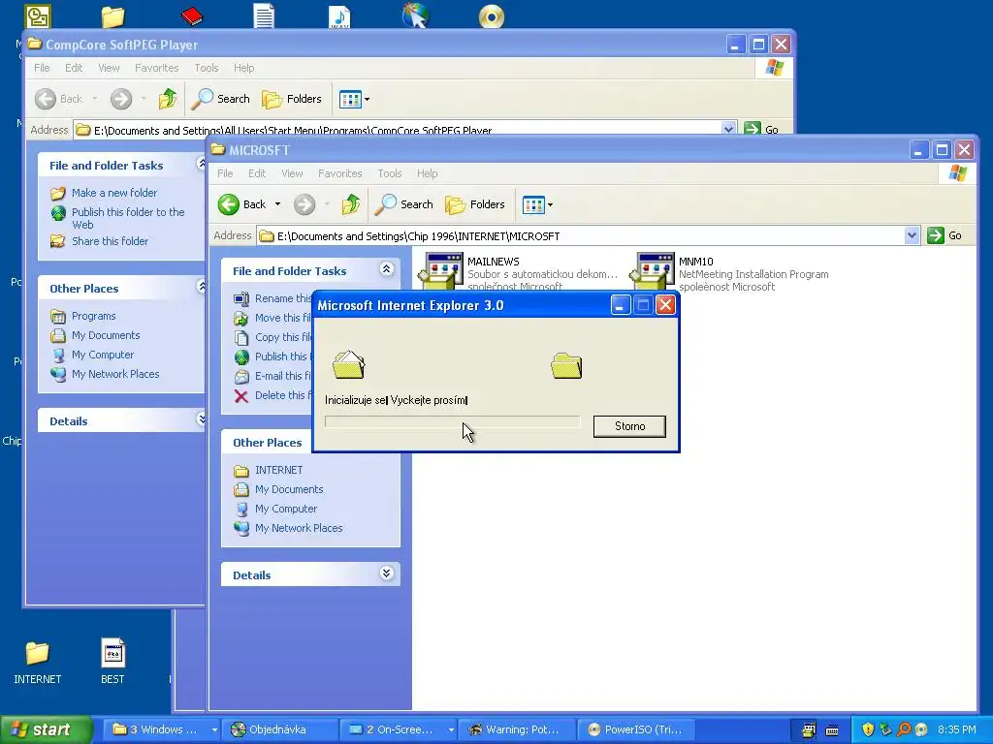Open File menu in CompCore window
Screen dimensions: 993x744
pos(42,68)
